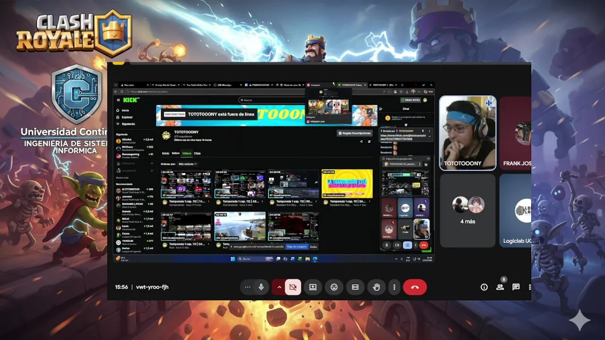Screen dimensions: 605x340
Task: Mute microphone in mini Meet popup
Action: tap(387, 245)
